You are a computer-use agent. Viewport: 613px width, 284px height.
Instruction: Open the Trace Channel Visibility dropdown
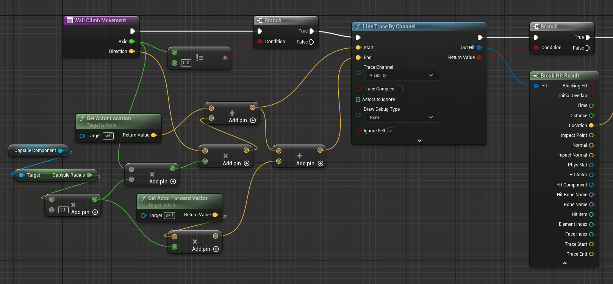(x=402, y=76)
